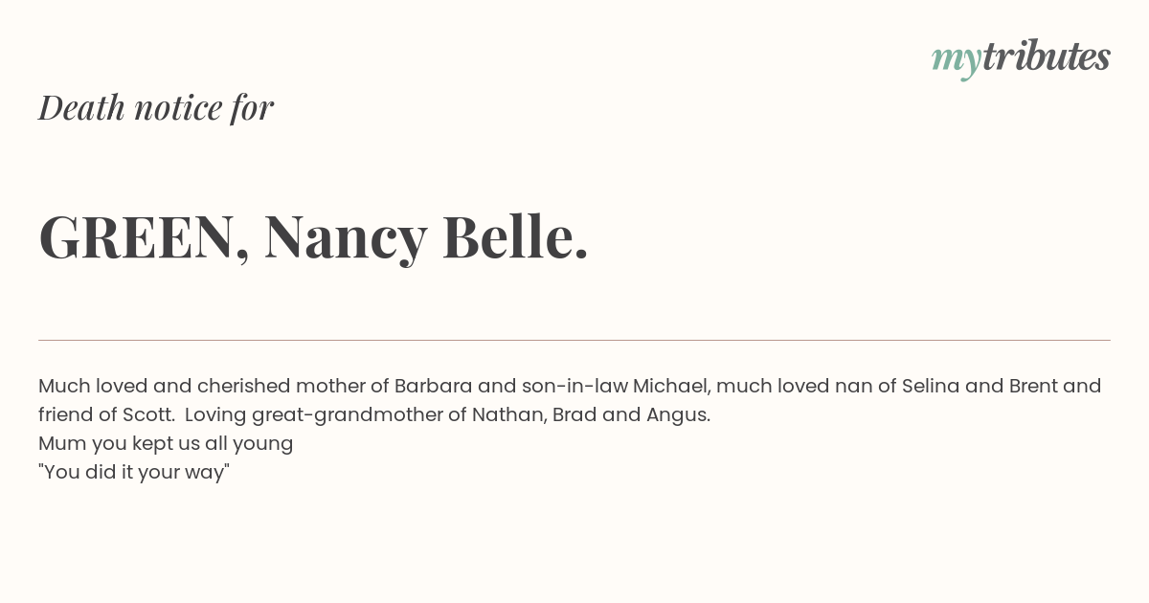
Task: Click the word "Belle." in the title
Action: pyautogui.click(x=515, y=235)
